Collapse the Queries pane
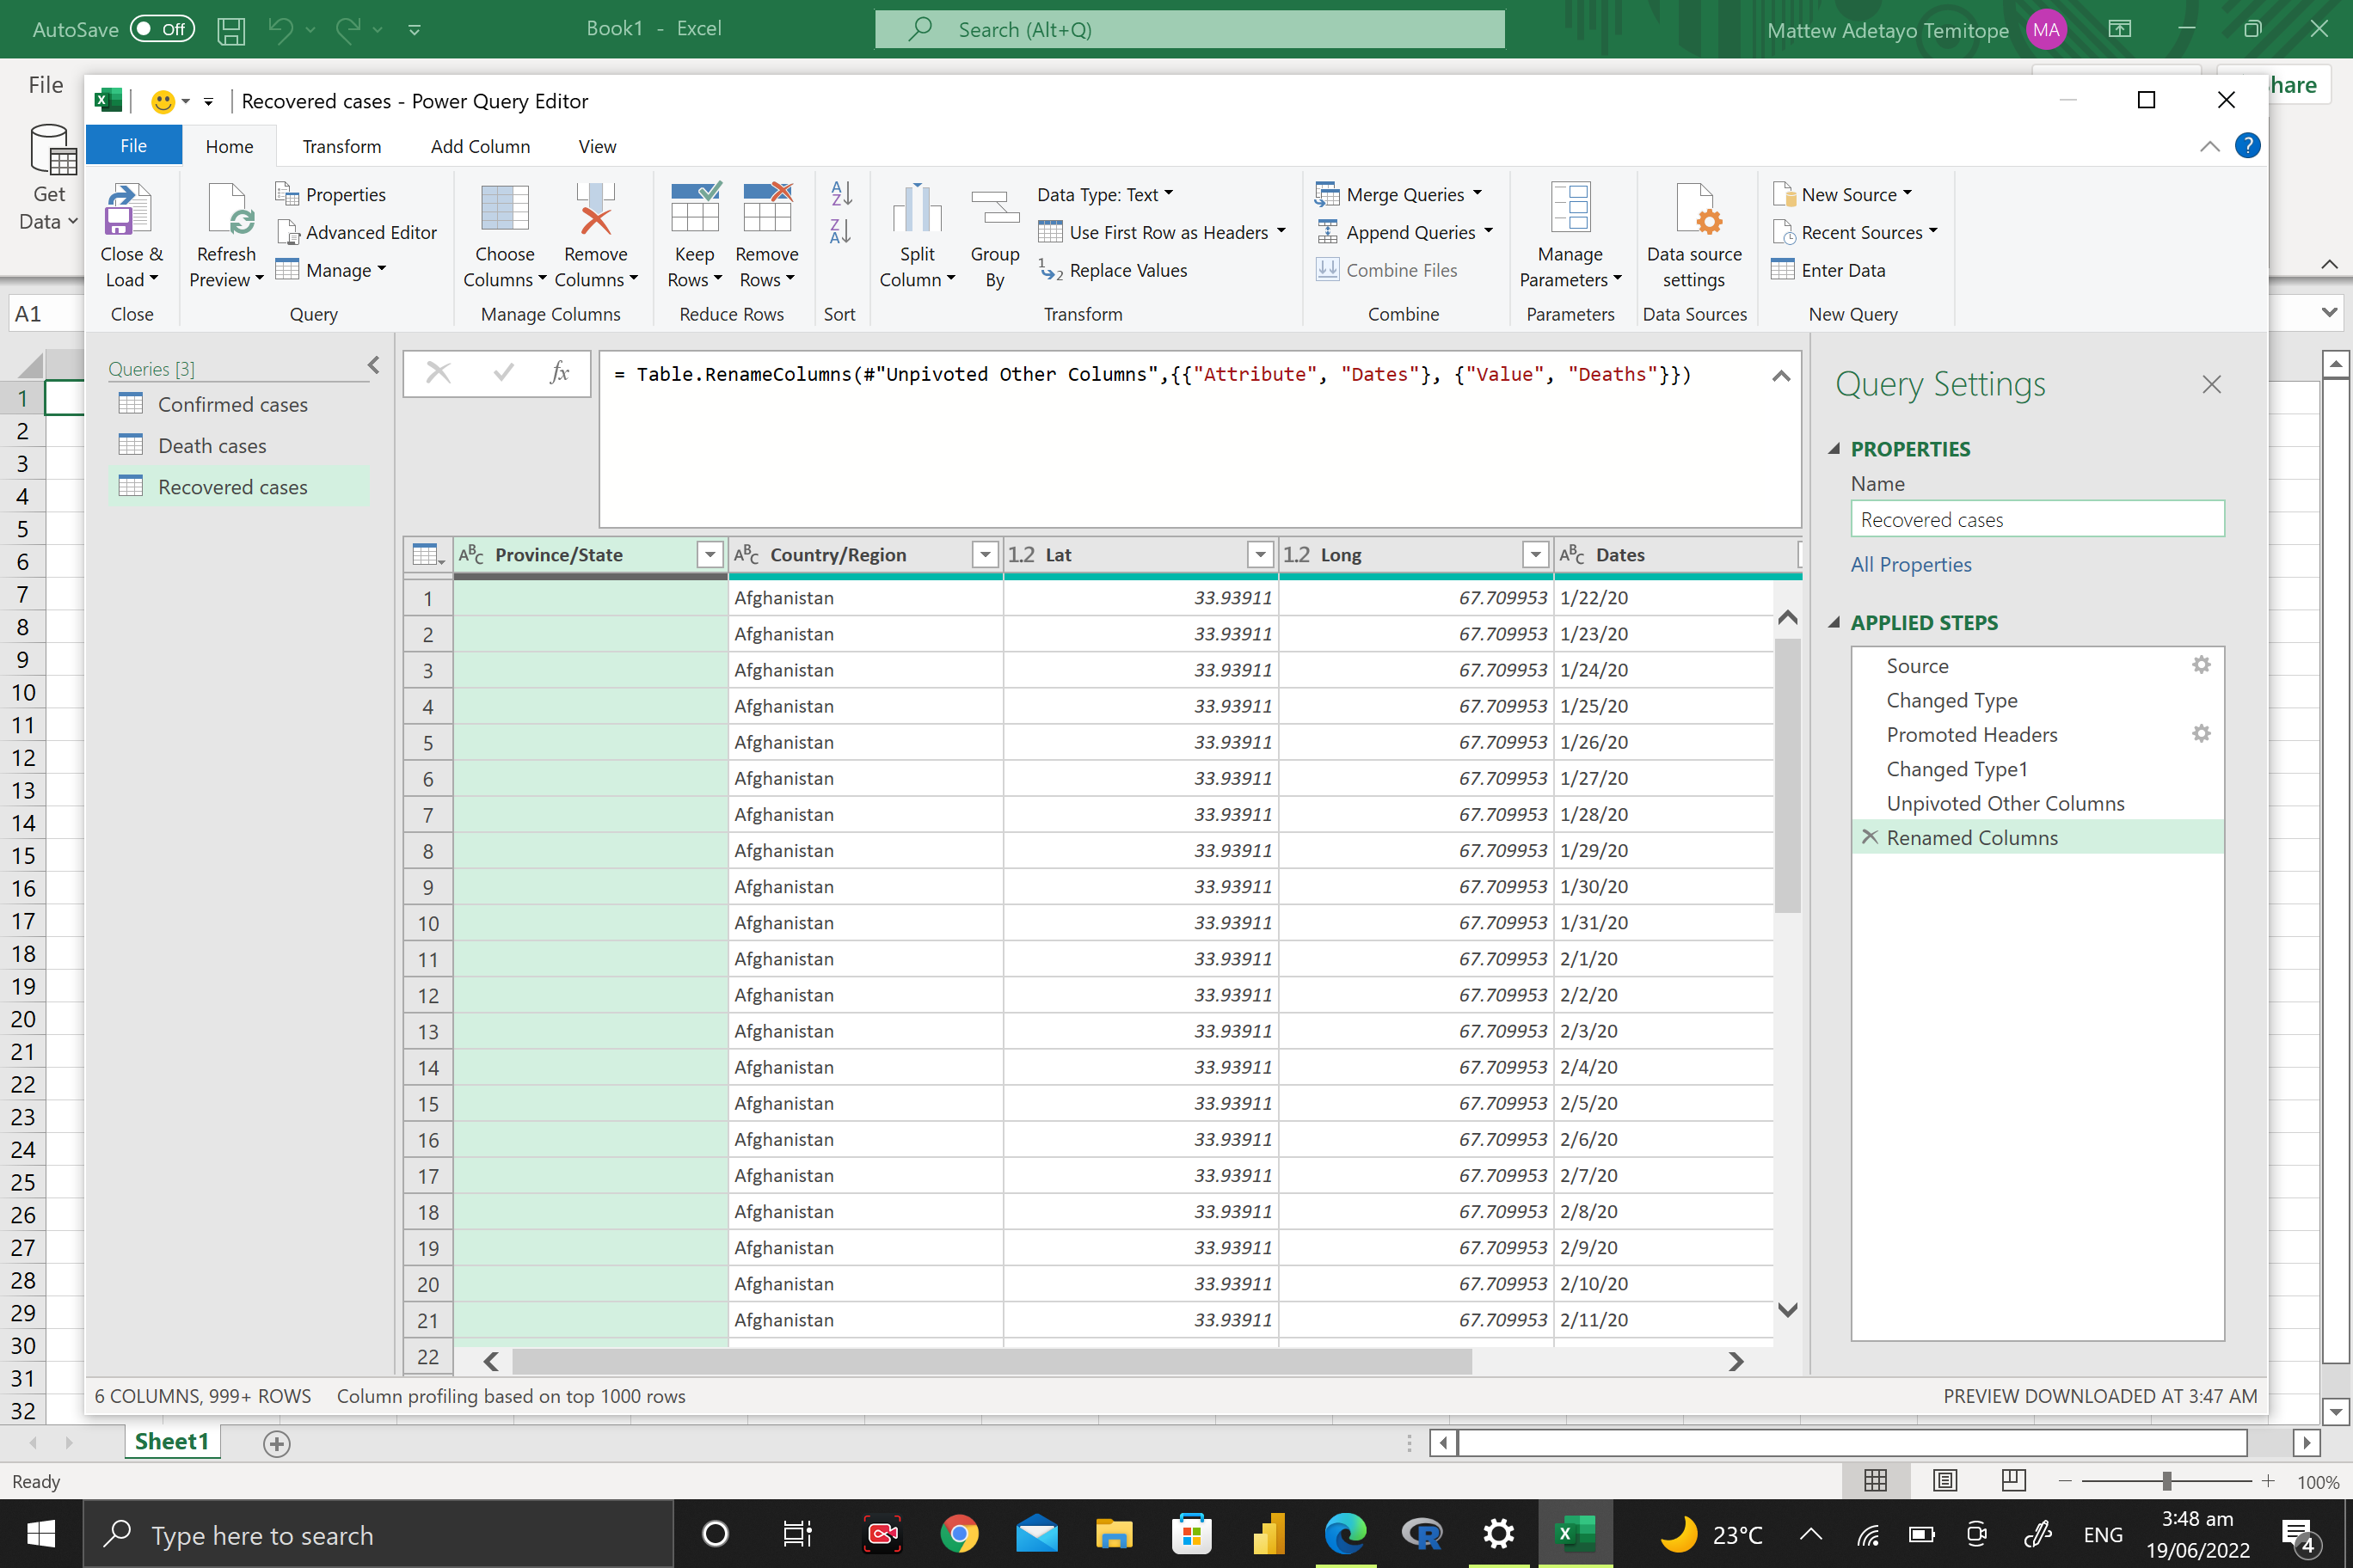 [x=373, y=366]
